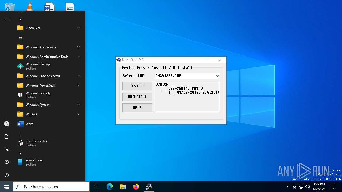Open Windows Security app
The width and height of the screenshot is (342, 192).
pos(49,95)
